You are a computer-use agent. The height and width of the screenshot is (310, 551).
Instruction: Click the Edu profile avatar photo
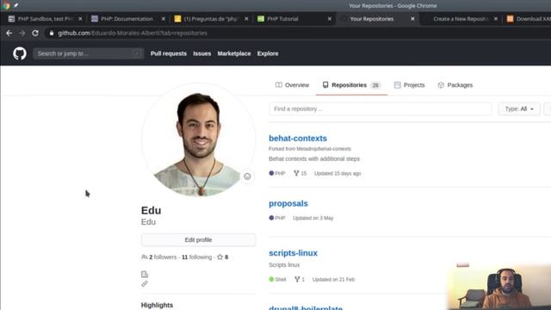[x=199, y=140]
